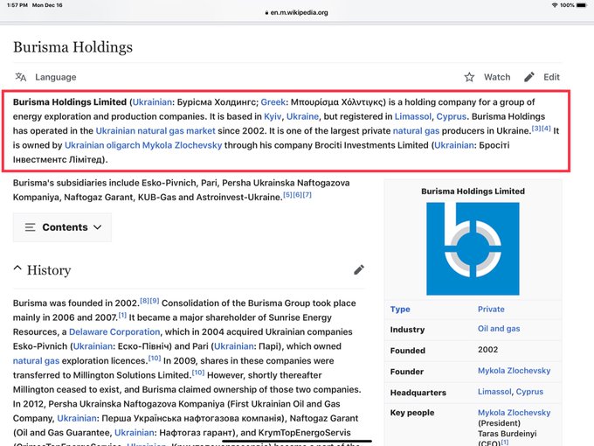
Task: Click the Edit button label
Action: [x=551, y=77]
